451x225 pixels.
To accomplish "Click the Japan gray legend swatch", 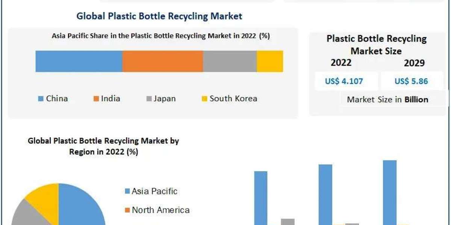I will coord(149,99).
